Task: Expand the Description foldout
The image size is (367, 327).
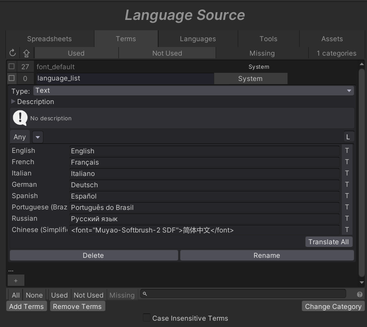Action: coord(13,102)
